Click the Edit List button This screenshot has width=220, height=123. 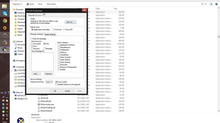click(x=70, y=22)
